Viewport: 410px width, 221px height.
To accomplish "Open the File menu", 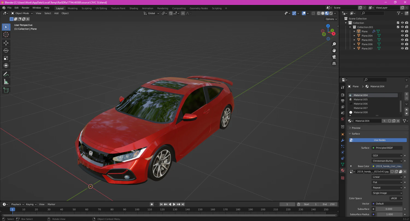I will tap(10, 8).
